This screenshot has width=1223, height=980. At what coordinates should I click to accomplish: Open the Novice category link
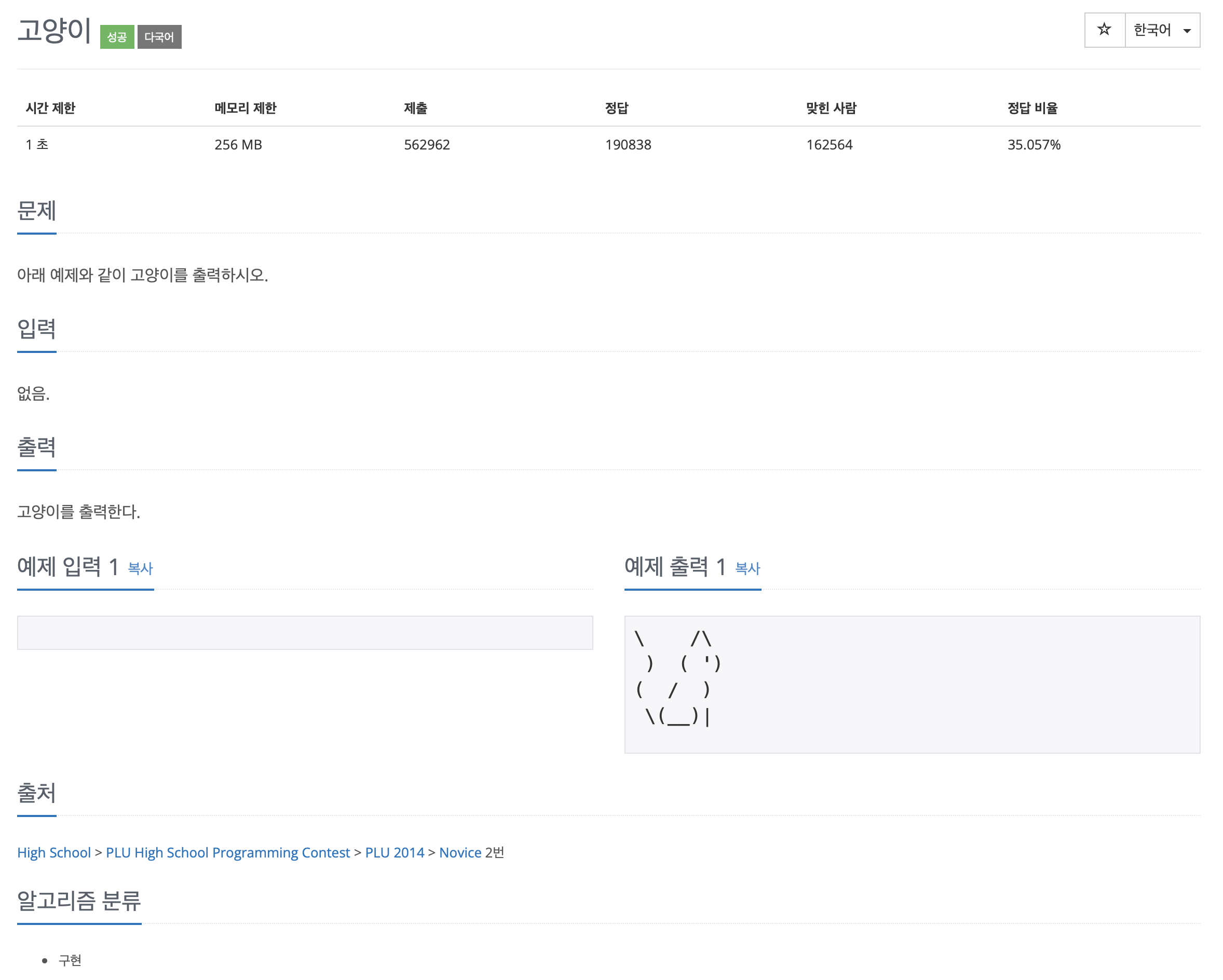click(460, 852)
